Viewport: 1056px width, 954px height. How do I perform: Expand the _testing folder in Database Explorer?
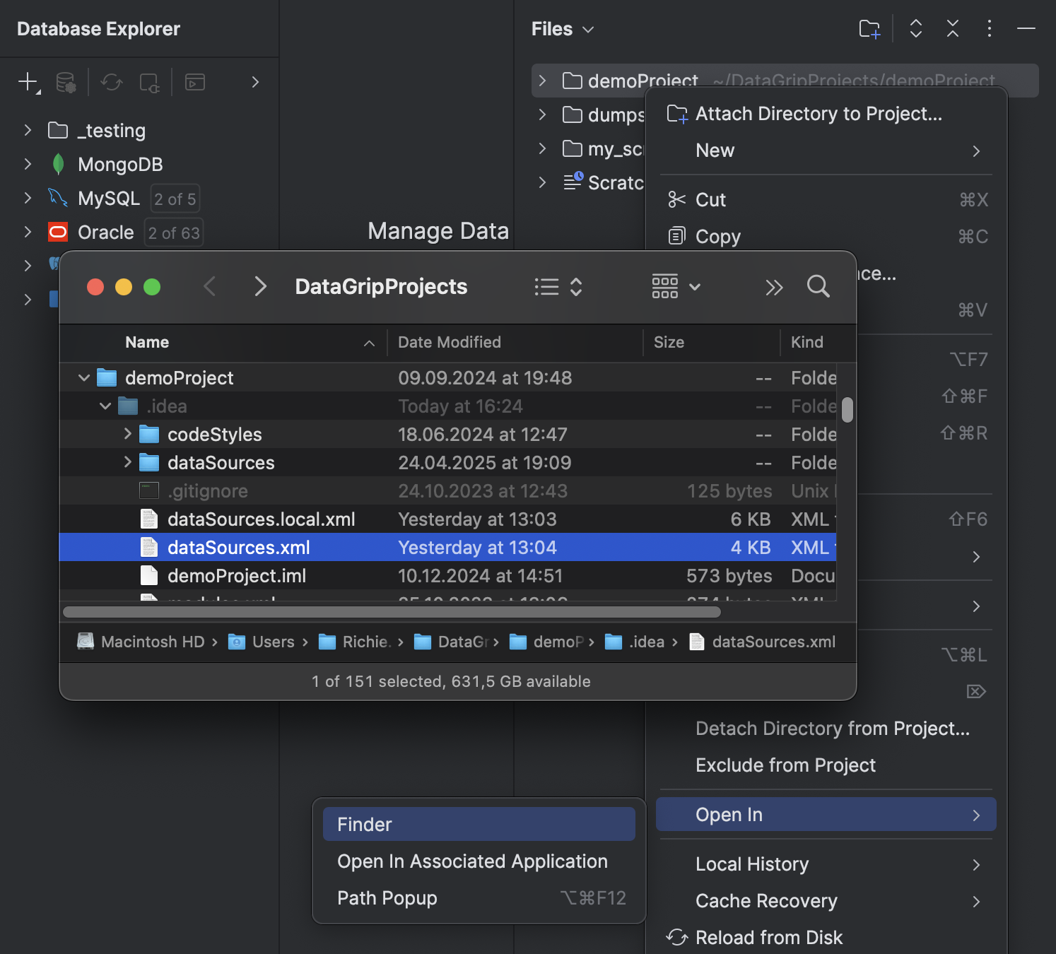(x=28, y=130)
